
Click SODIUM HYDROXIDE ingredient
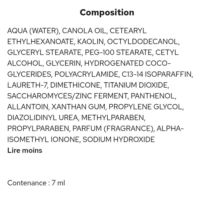tap(119, 139)
